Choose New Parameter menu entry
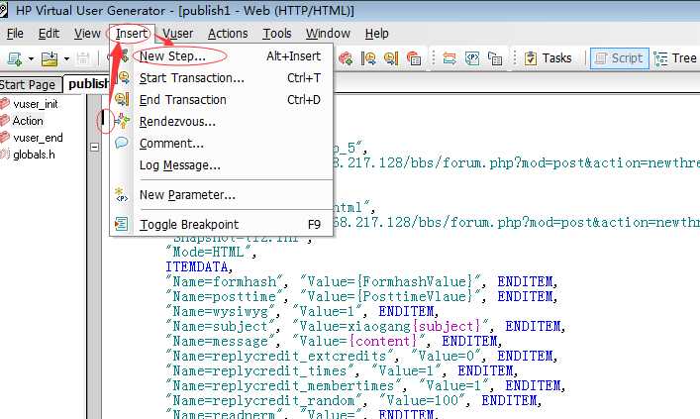This screenshot has height=419, width=700. click(x=222, y=195)
